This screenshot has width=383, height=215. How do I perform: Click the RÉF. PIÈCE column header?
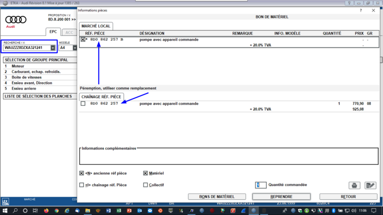95,34
